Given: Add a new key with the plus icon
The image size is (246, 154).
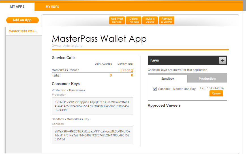Looking at the screenshot, I should click(x=223, y=60).
